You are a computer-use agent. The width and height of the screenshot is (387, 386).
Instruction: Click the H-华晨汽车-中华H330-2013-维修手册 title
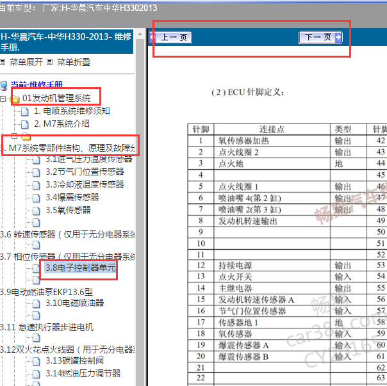[66, 42]
